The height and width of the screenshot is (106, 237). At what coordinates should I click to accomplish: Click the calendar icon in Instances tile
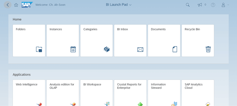pyautogui.click(x=73, y=49)
